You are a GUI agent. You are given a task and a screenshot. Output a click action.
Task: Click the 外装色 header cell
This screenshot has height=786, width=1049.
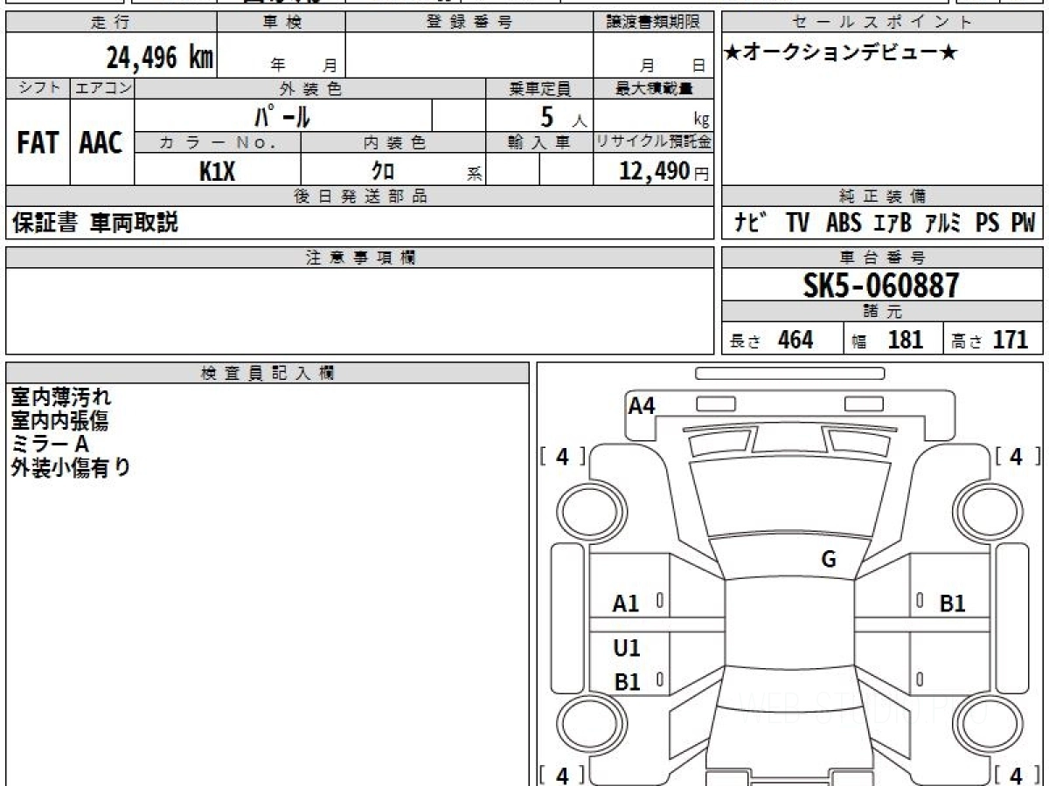click(x=310, y=89)
